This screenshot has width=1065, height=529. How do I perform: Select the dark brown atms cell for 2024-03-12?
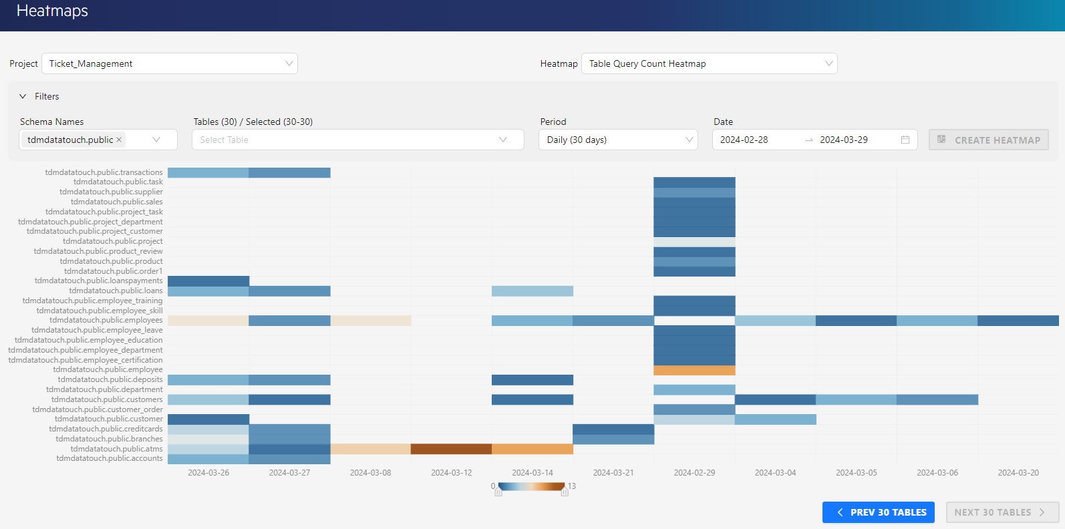tap(451, 449)
